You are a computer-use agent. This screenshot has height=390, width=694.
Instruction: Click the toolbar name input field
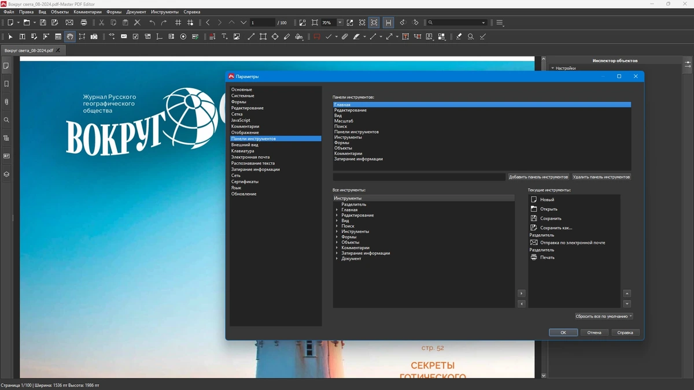point(419,177)
